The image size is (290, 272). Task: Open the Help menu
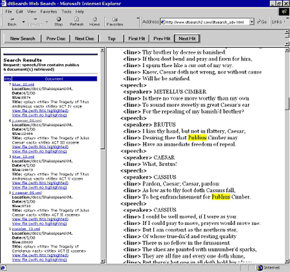click(79, 12)
